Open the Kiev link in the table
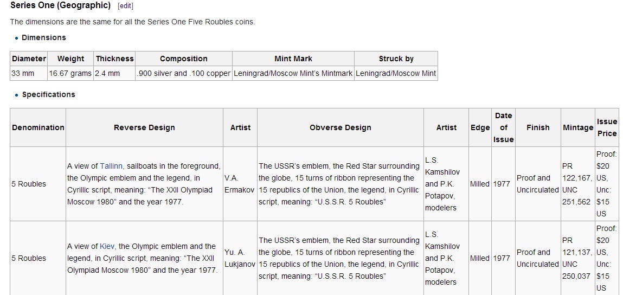The image size is (623, 295). [x=107, y=246]
